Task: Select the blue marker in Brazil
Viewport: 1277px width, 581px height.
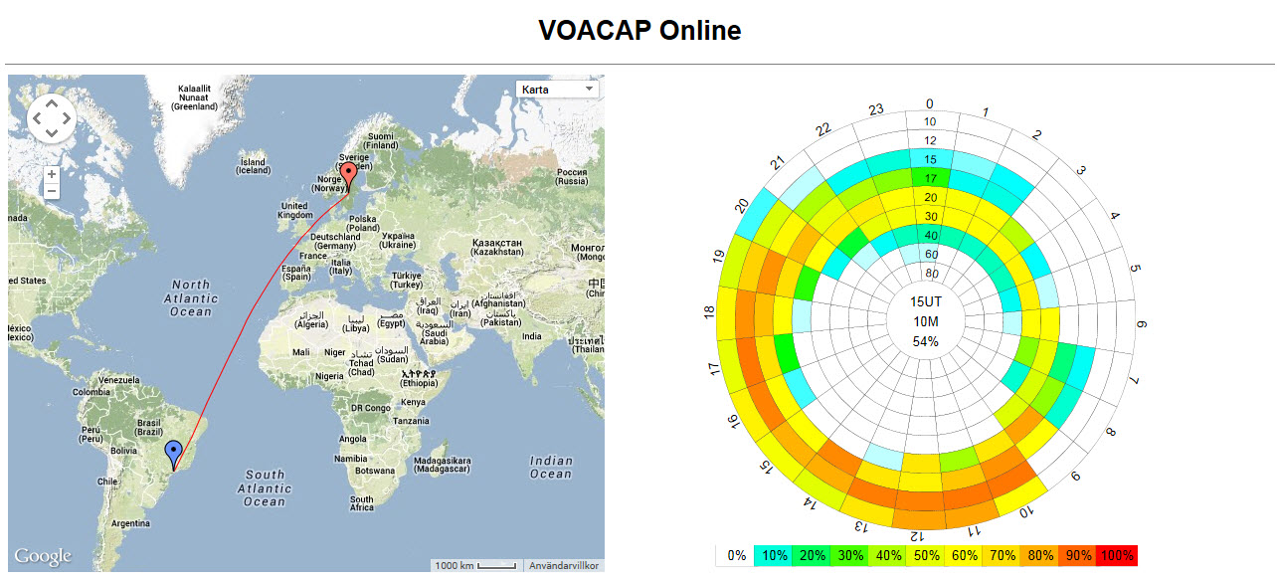Action: coord(174,454)
